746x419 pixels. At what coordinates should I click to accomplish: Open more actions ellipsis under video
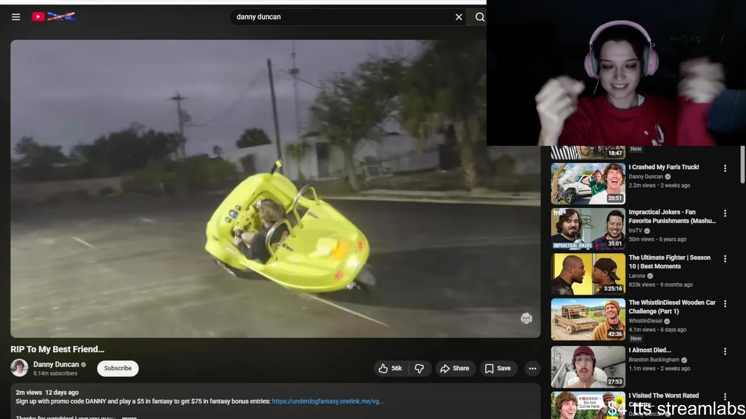tap(532, 368)
